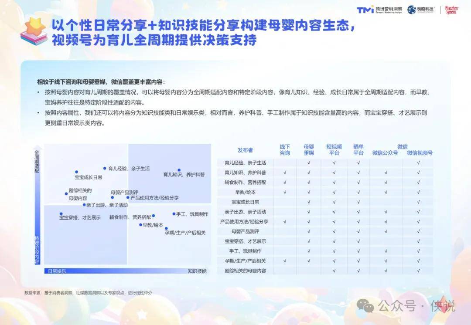Click the 短视频平台 column header

pyautogui.click(x=334, y=150)
